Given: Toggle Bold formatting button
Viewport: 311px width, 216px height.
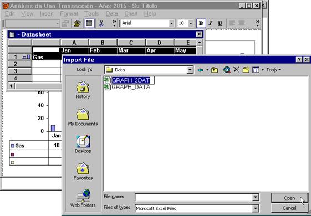Looking at the screenshot, I should click(x=201, y=23).
